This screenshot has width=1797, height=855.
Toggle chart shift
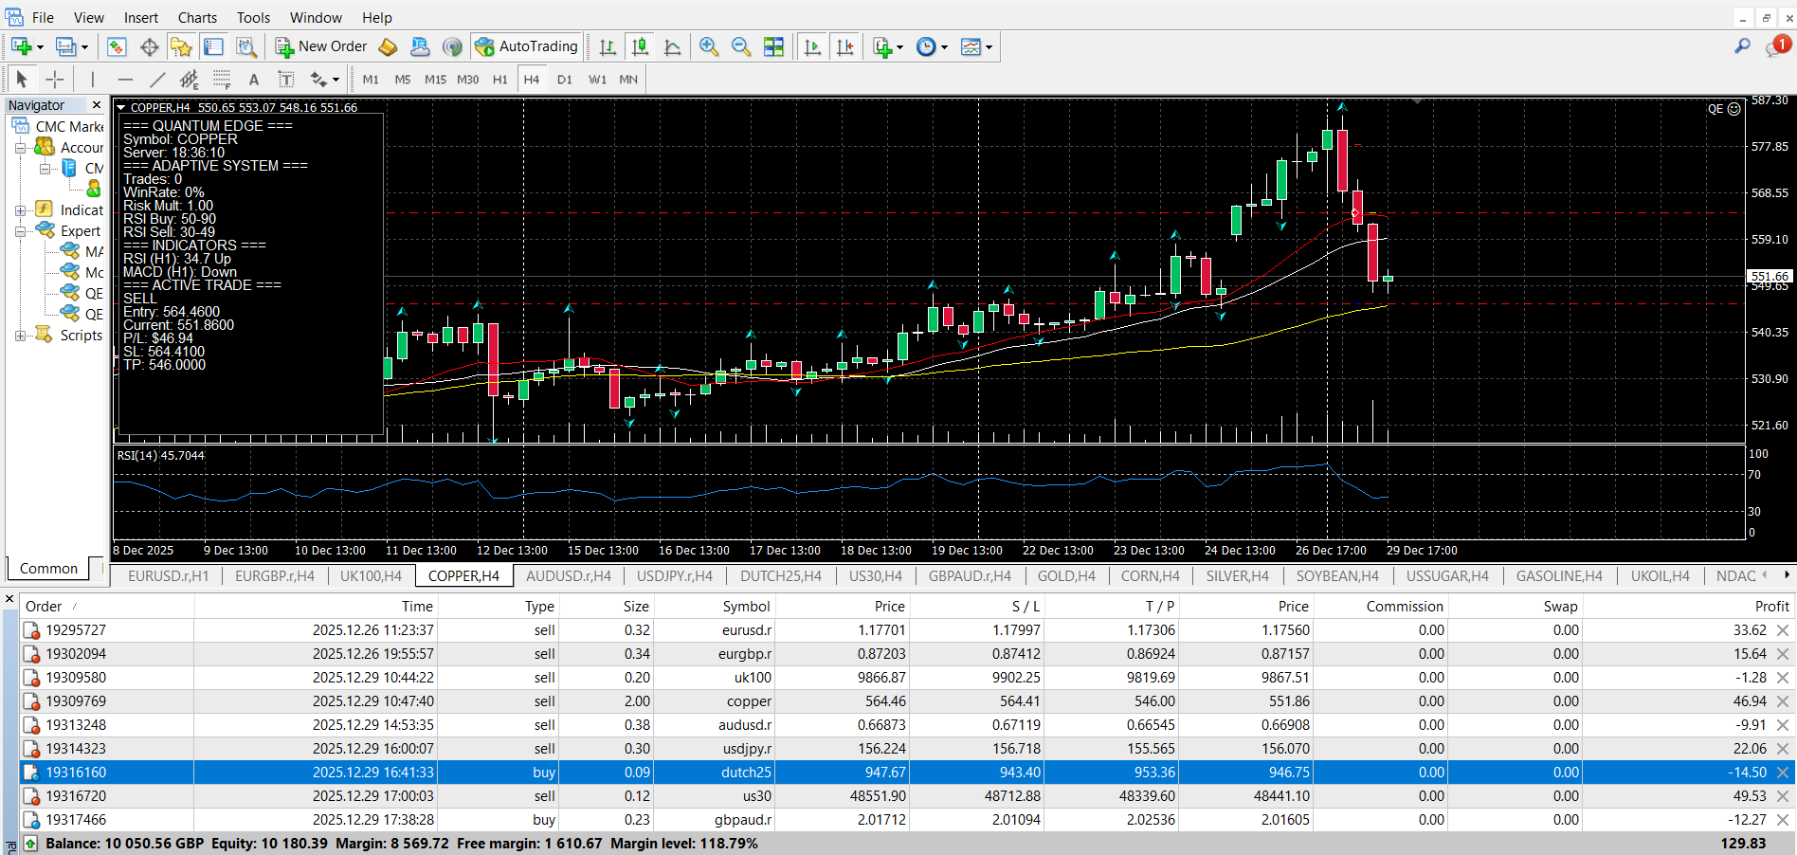845,45
